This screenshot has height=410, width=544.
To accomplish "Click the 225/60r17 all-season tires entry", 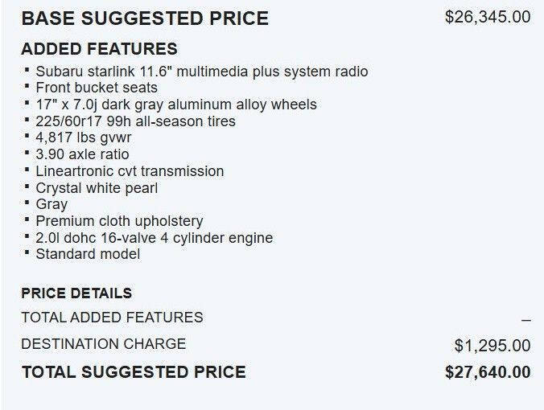I will point(136,121).
